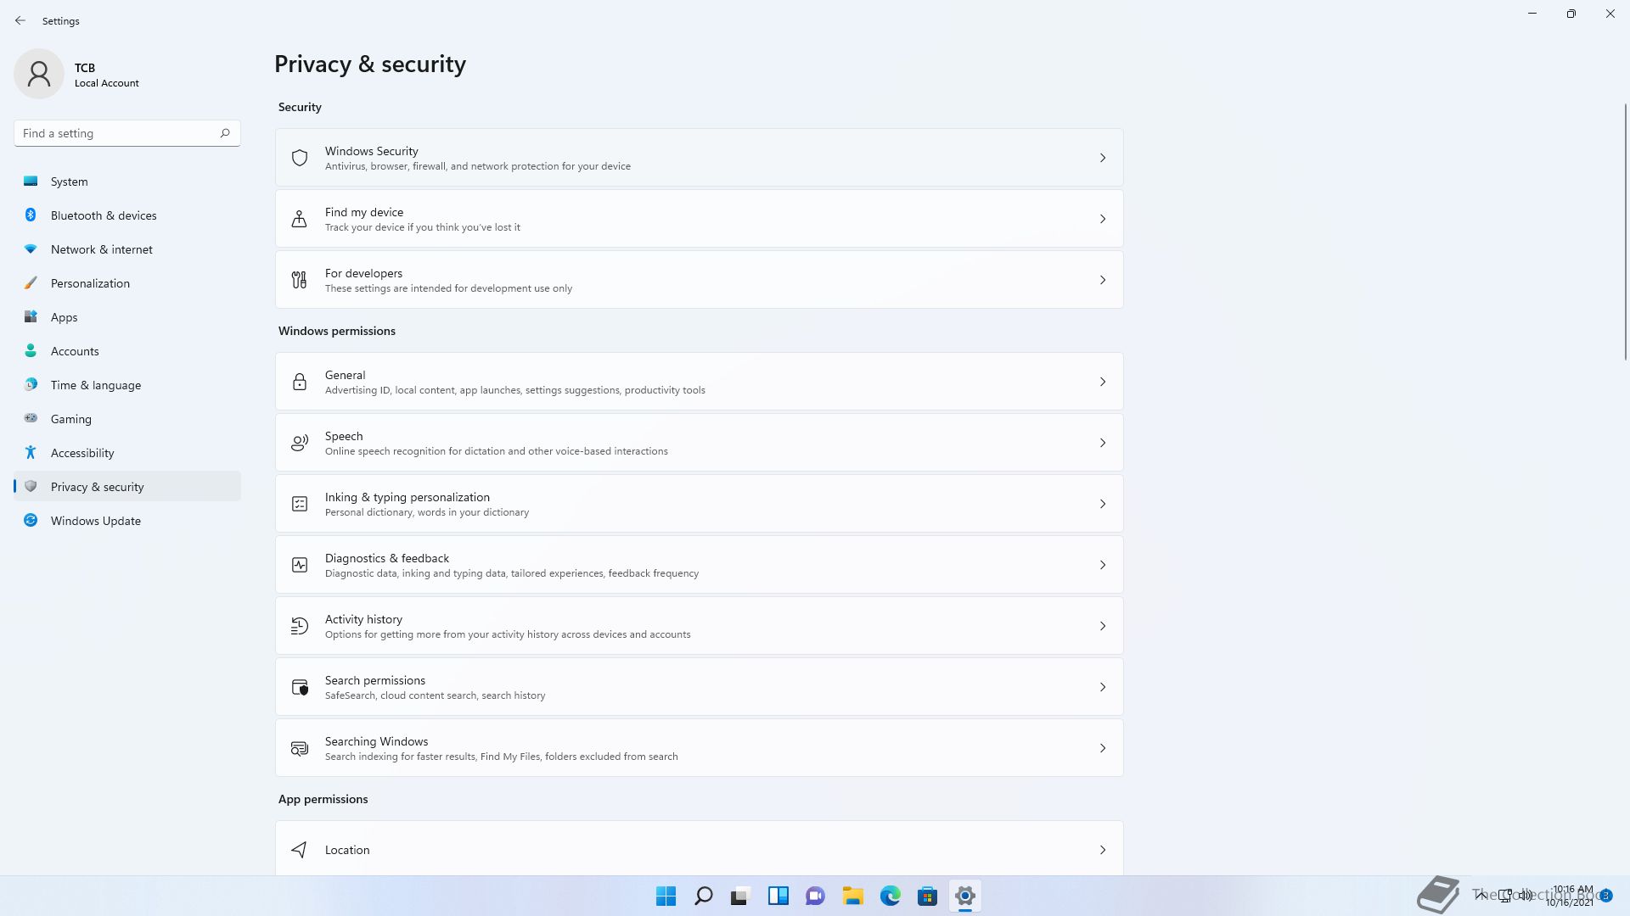Click the Find a setting search box
The width and height of the screenshot is (1630, 916).
117,133
